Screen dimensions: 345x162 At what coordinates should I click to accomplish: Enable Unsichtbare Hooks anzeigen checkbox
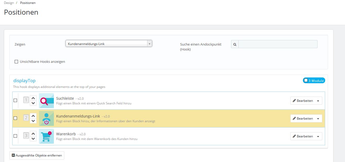coord(16,62)
